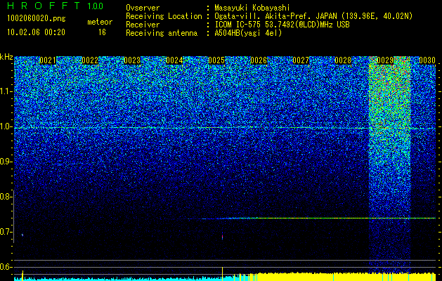The image size is (442, 281).
Task: Click the meteor echo spot below 0025
Action: tap(222, 237)
